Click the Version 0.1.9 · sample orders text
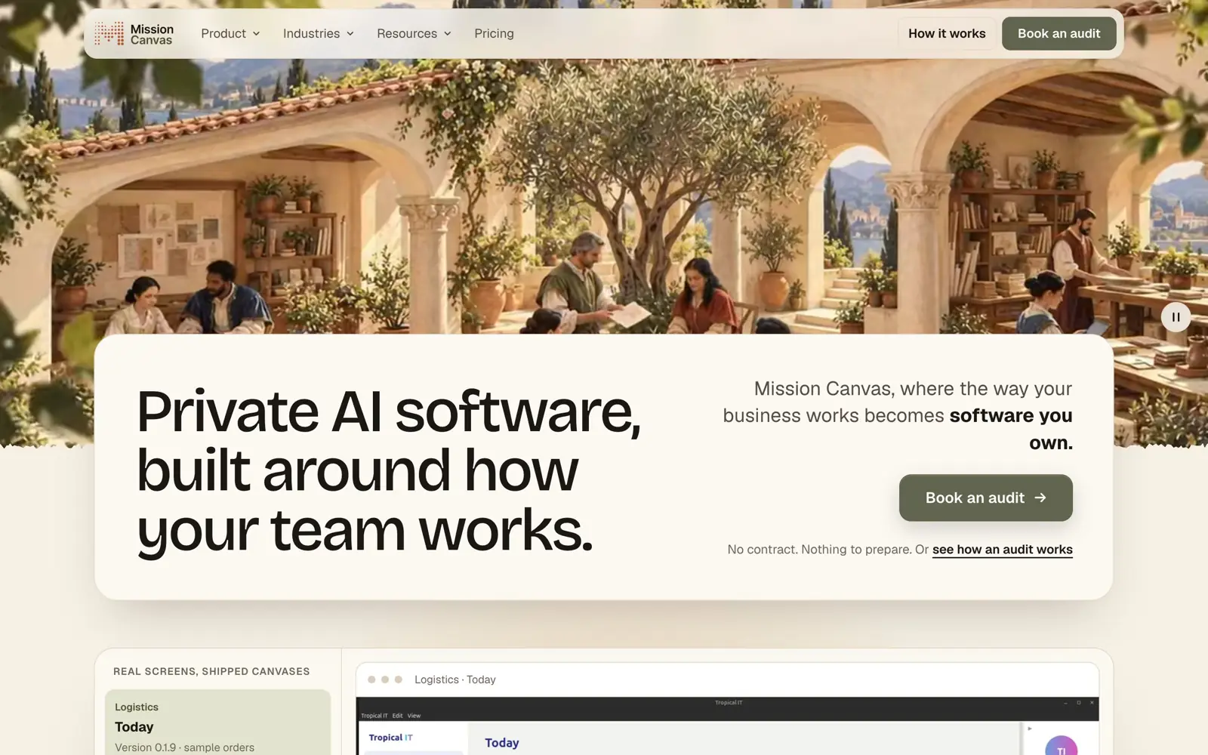Viewport: 1208px width, 755px height. (x=184, y=747)
